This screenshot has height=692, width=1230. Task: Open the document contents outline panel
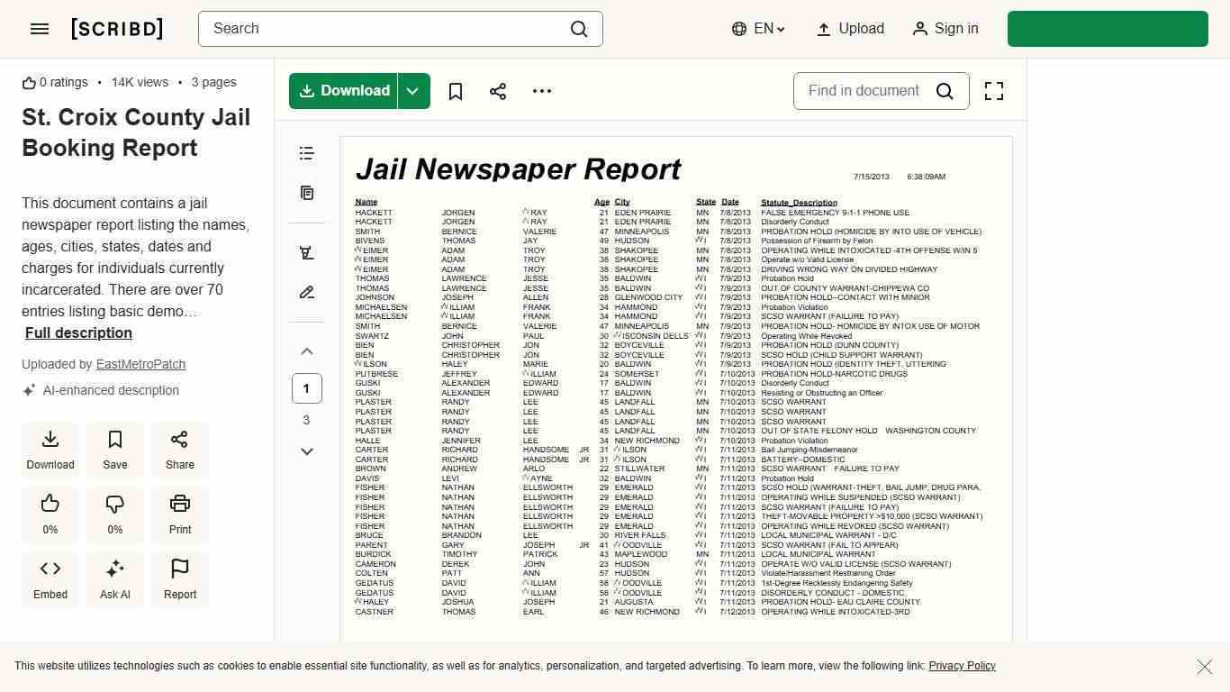point(306,153)
